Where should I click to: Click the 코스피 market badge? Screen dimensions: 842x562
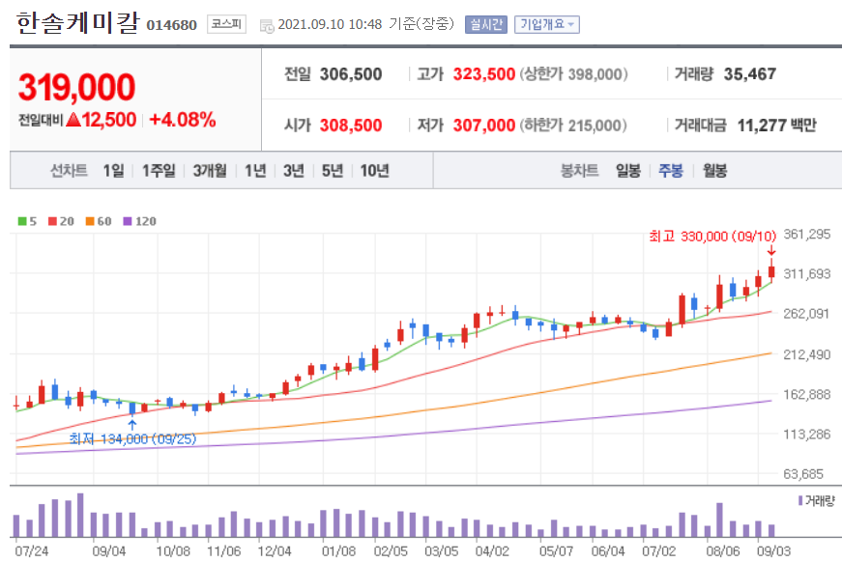tap(224, 24)
